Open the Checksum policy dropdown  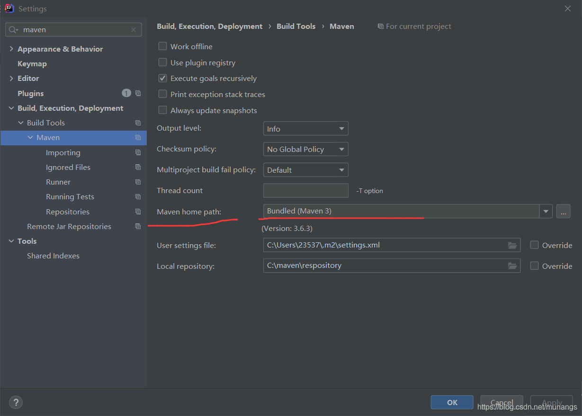305,149
